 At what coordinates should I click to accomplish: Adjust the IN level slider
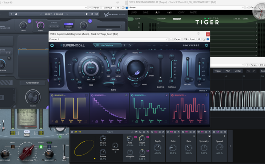coord(59,63)
